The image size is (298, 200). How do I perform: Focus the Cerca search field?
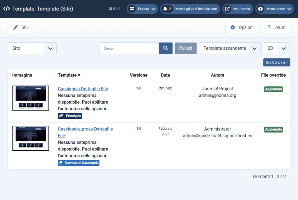pyautogui.click(x=129, y=48)
